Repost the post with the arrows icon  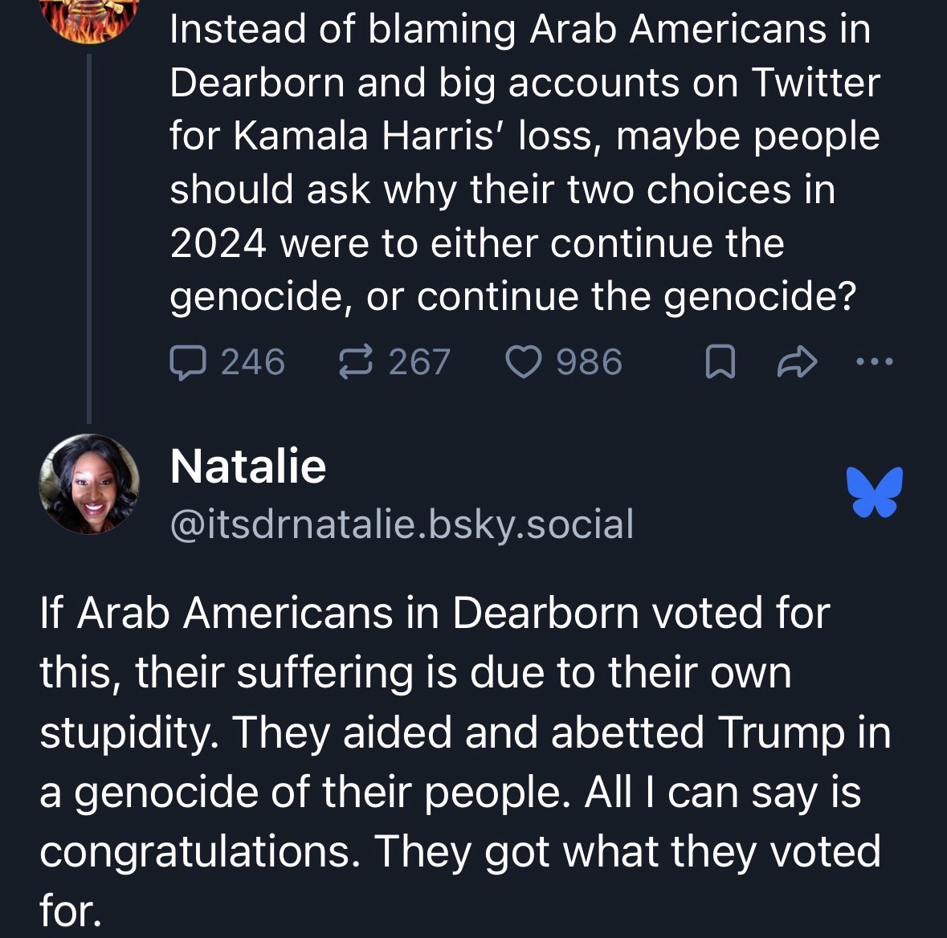[354, 362]
